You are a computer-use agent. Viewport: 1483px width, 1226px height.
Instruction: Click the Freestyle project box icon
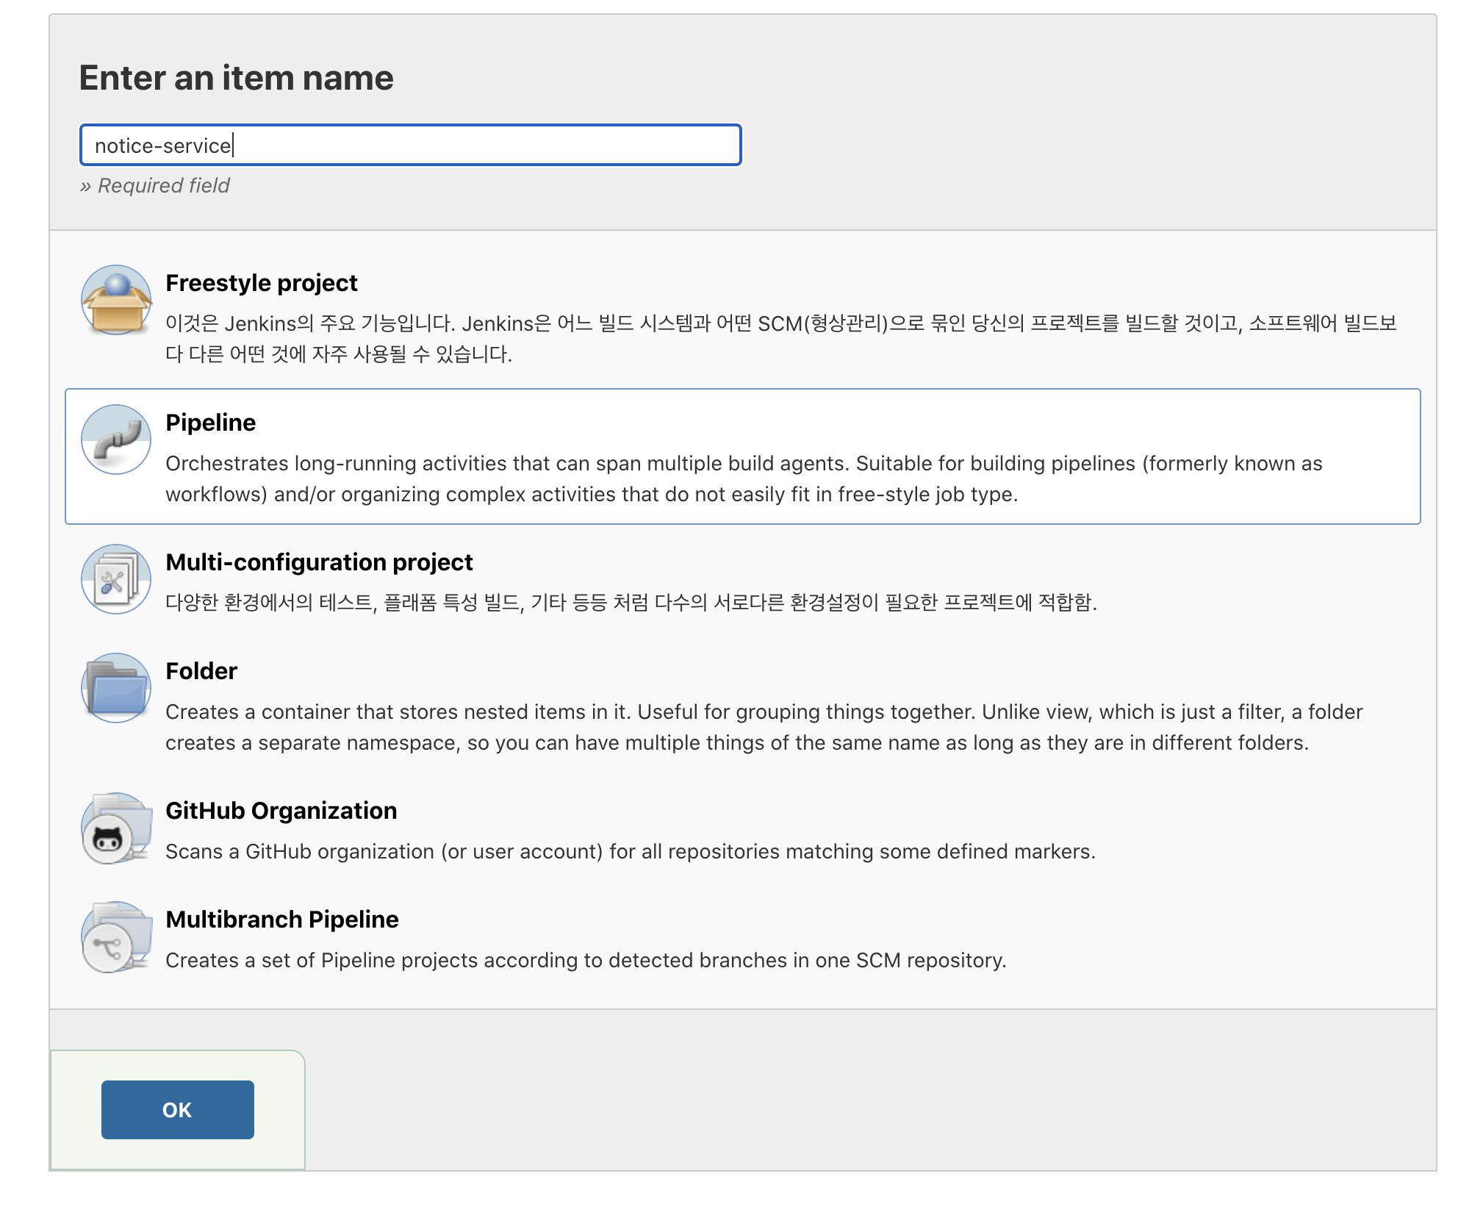click(116, 301)
